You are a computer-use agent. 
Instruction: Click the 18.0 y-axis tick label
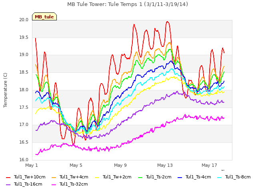point(24,90)
